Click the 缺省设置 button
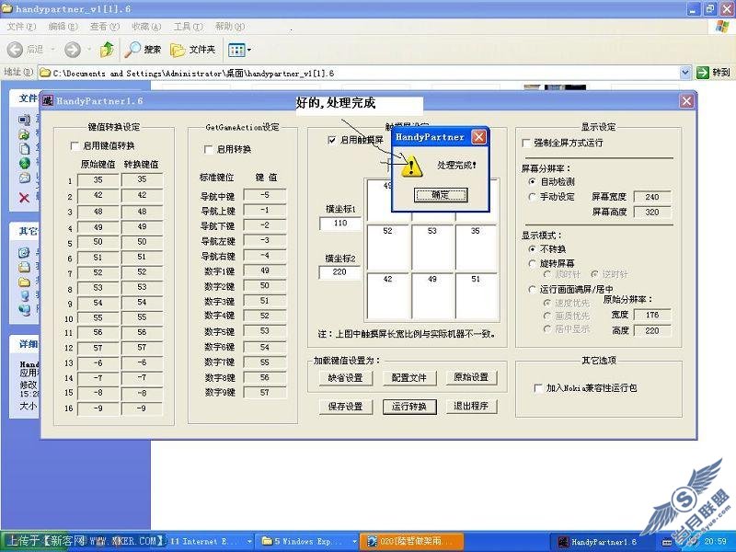The height and width of the screenshot is (552, 736). point(346,378)
